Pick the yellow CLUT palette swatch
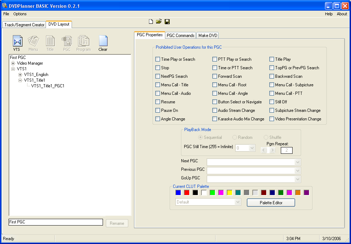This screenshot has width=351, height=244. pyautogui.click(x=229, y=193)
